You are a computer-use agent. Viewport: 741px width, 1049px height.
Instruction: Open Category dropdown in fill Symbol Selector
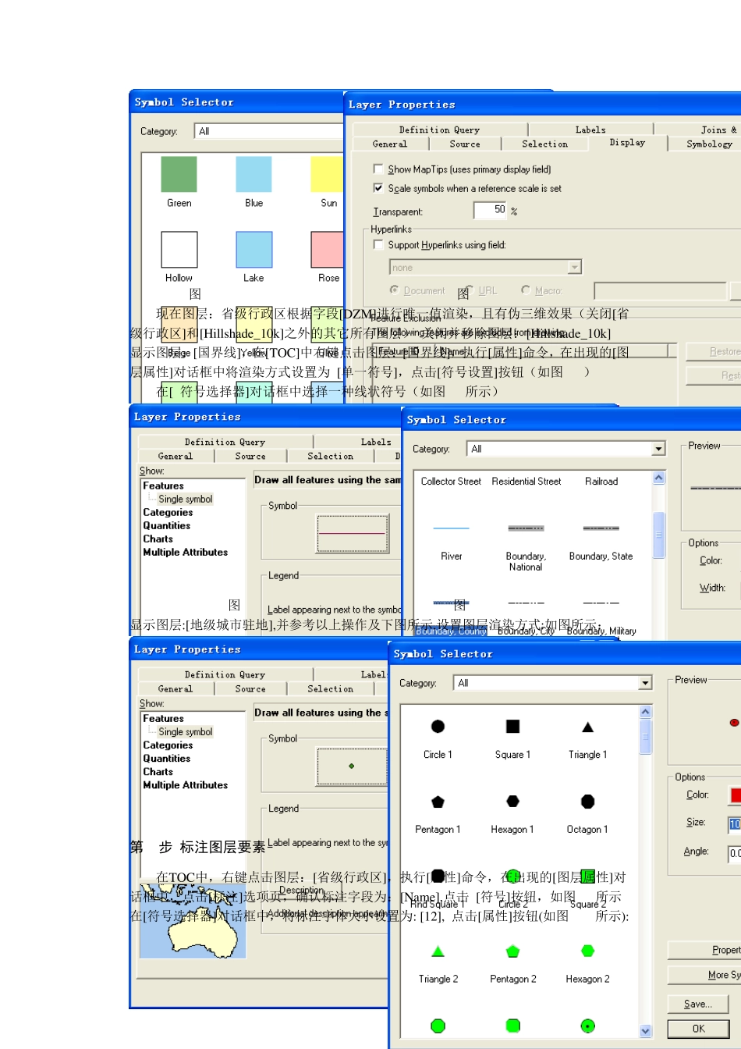269,131
